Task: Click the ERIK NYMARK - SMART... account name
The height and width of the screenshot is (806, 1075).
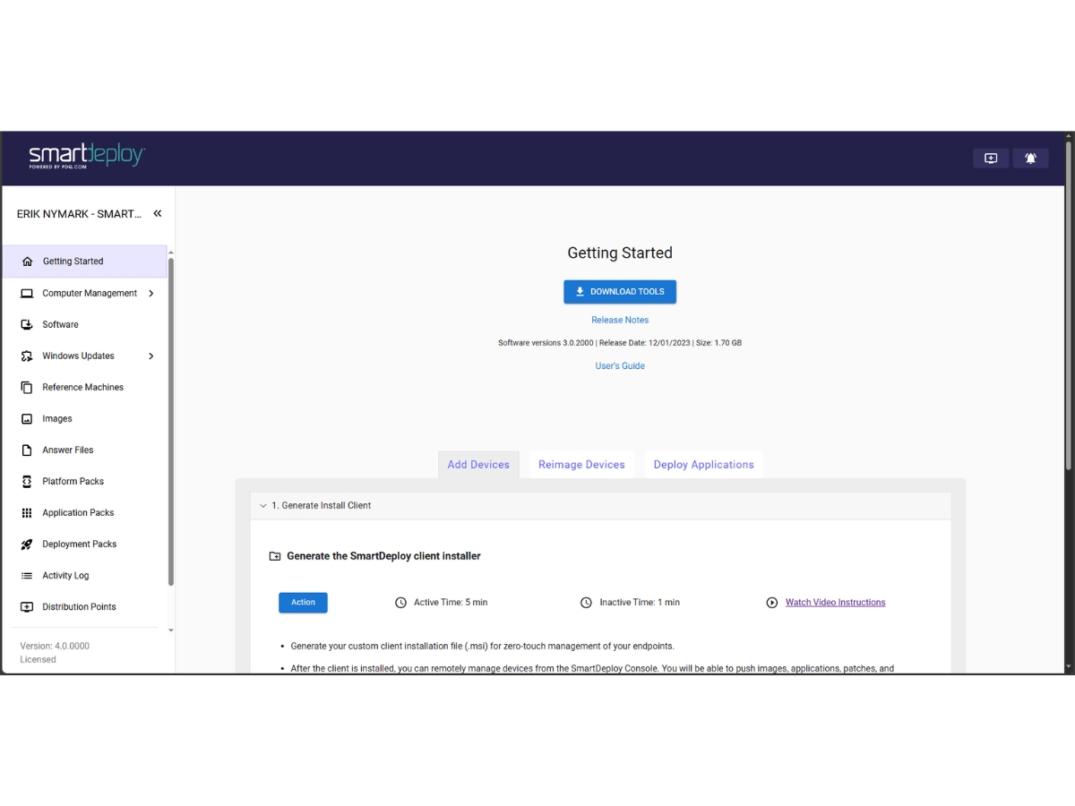Action: tap(79, 214)
